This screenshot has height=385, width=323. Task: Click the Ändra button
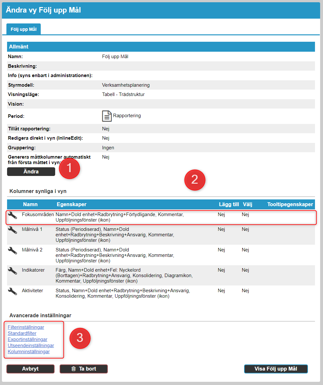click(31, 172)
